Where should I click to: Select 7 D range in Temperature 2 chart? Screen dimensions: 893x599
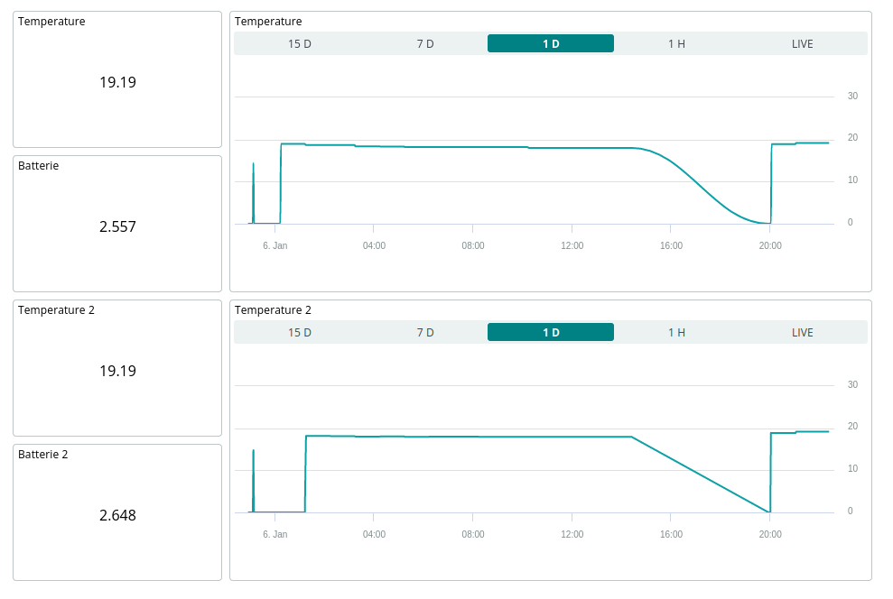[x=425, y=332]
